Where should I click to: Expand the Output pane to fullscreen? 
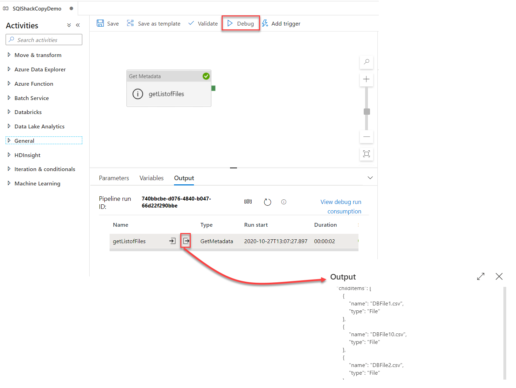tap(481, 276)
